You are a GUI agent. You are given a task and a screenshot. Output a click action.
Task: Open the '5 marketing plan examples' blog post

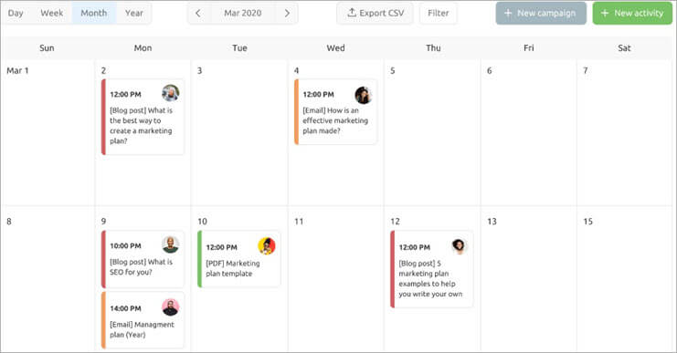(432, 269)
